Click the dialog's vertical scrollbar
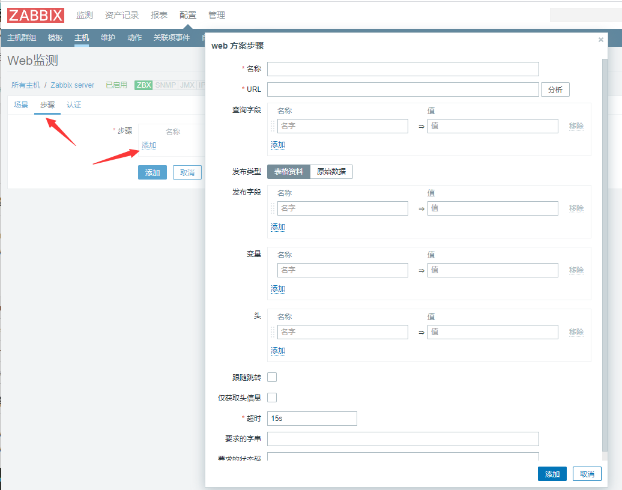 [x=605, y=255]
